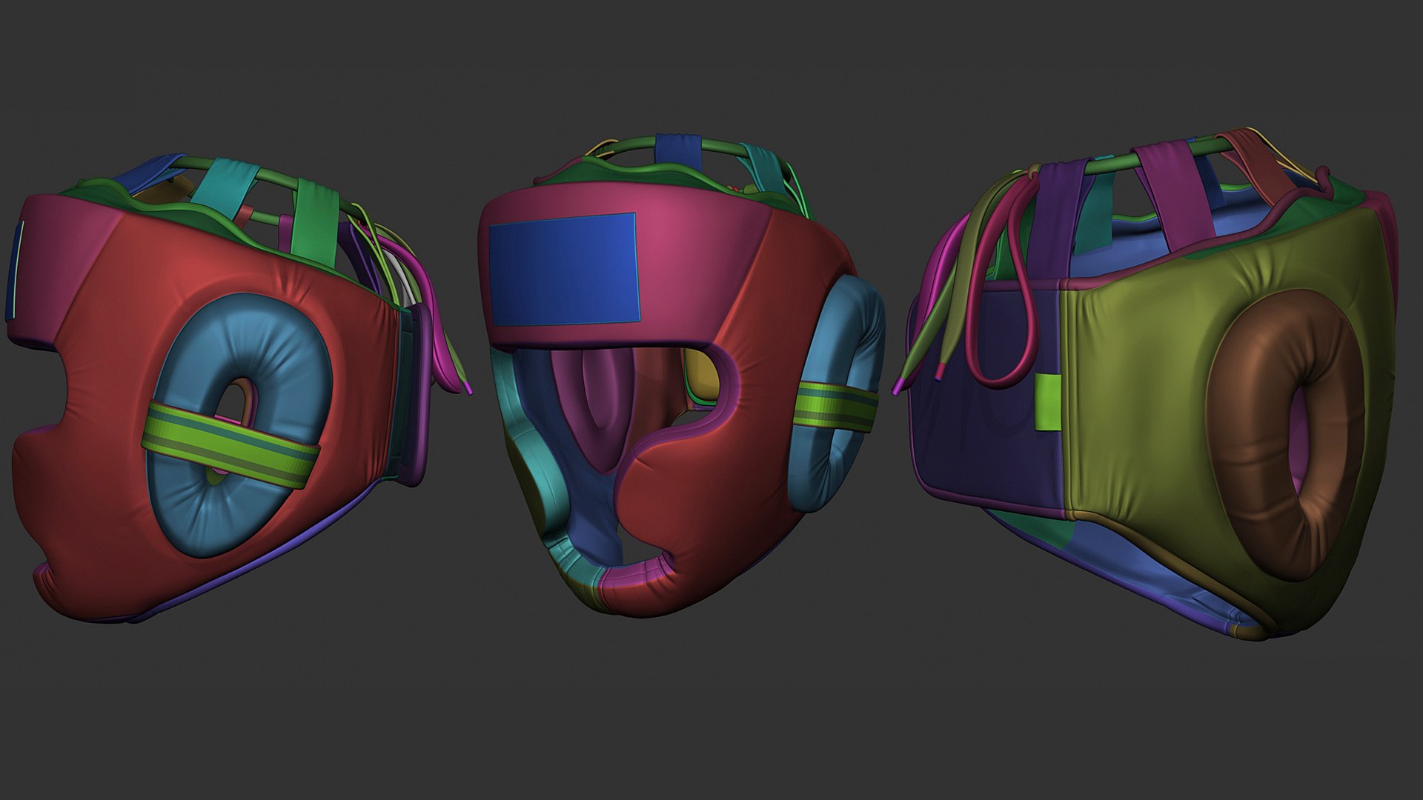Click the striped green strap on center helmet
1423x800 pixels.
point(835,407)
